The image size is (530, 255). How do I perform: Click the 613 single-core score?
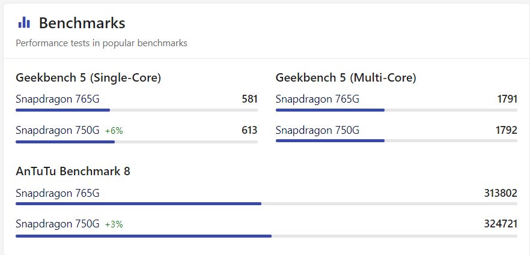pyautogui.click(x=250, y=130)
